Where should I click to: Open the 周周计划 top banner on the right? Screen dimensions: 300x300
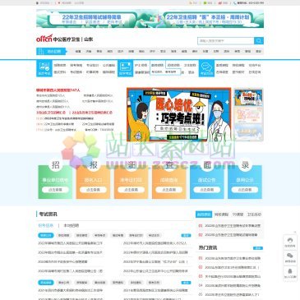click(x=208, y=19)
